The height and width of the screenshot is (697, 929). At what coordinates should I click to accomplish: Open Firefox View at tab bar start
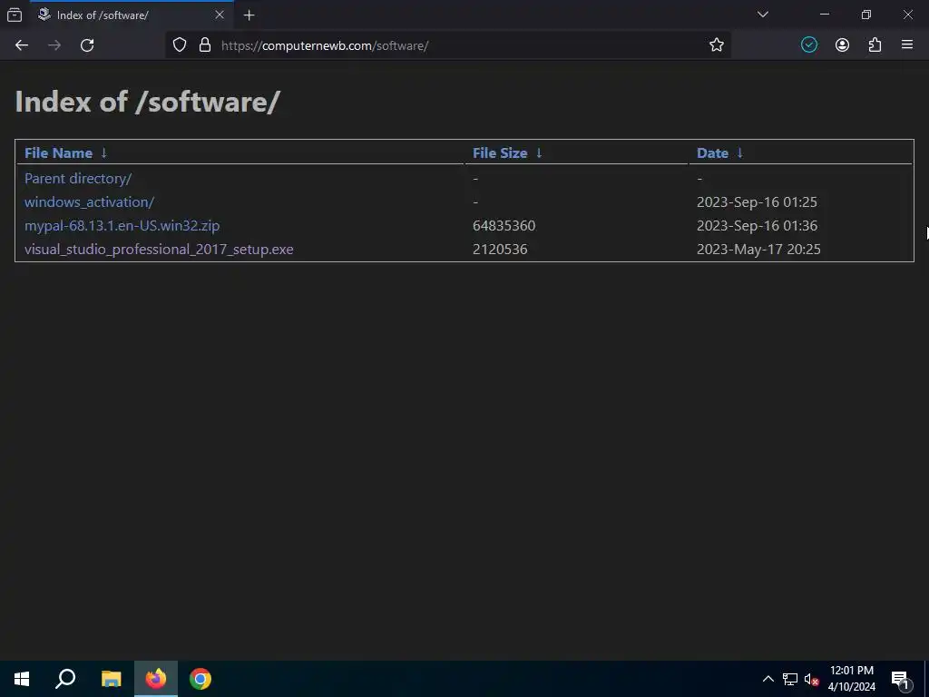coord(15,15)
